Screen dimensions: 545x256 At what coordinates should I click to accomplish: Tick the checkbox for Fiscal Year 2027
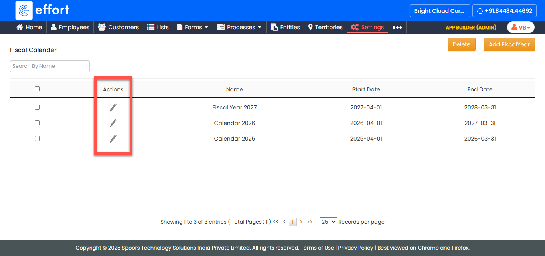tap(37, 107)
